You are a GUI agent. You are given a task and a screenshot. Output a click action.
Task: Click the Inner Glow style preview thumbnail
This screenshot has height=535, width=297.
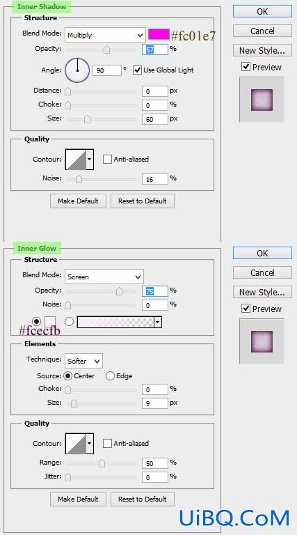click(262, 341)
